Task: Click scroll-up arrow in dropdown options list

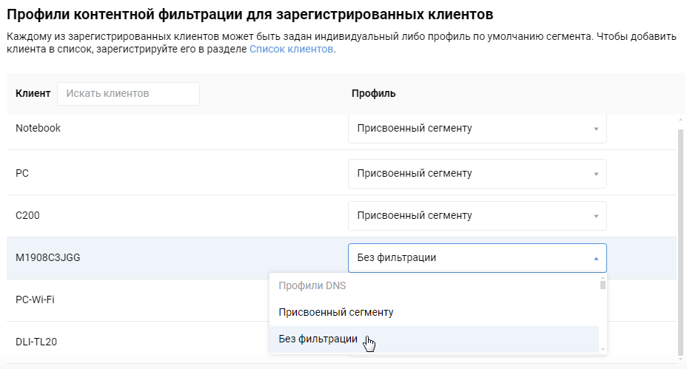Action: [603, 277]
